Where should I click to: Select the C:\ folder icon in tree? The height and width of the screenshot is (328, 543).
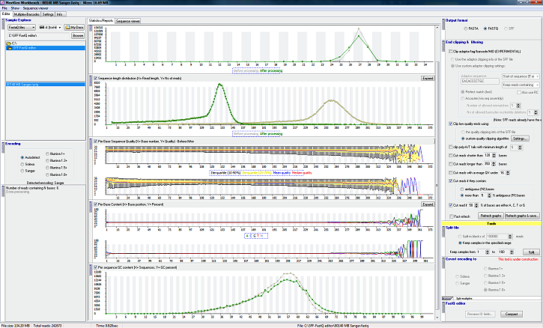coord(9,43)
